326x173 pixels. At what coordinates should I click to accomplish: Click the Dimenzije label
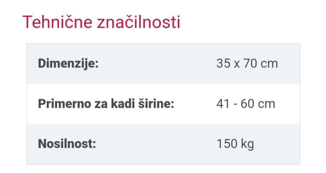68,64
